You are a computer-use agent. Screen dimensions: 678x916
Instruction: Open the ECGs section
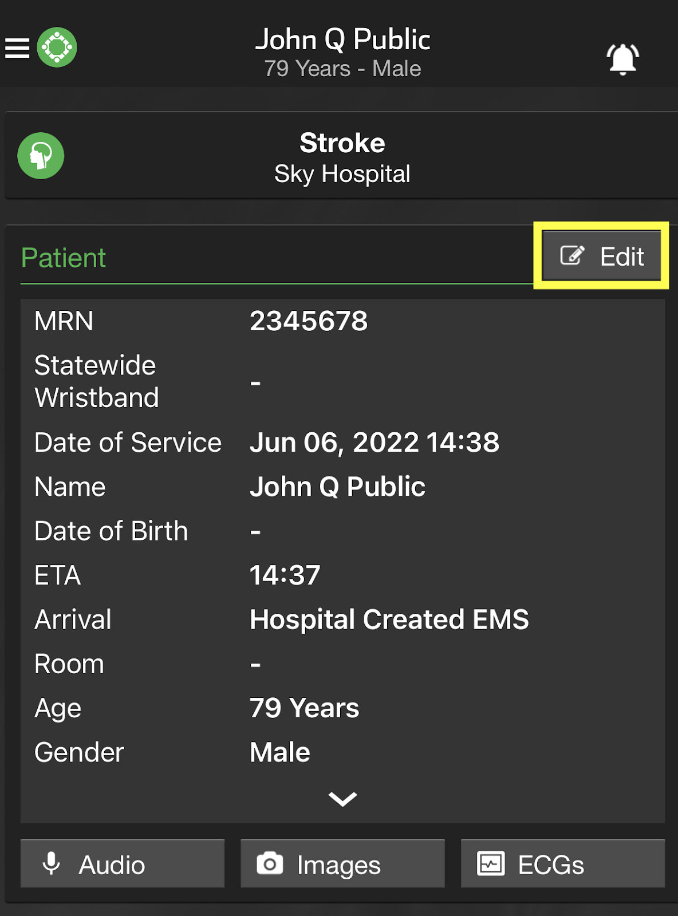point(563,863)
